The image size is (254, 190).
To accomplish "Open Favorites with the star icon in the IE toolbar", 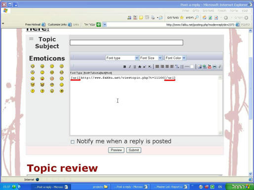I will (181, 18).
